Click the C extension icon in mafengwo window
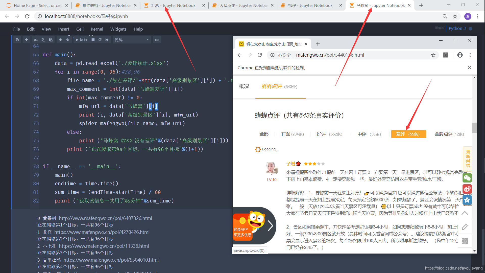 [x=446, y=55]
